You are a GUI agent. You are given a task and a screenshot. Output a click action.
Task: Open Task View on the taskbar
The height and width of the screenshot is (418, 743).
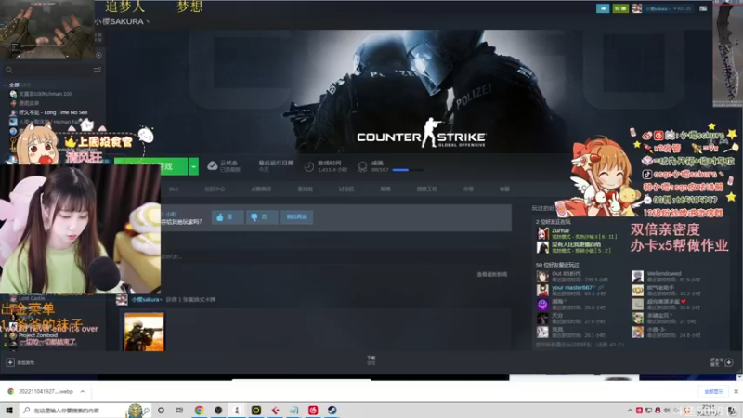point(179,410)
